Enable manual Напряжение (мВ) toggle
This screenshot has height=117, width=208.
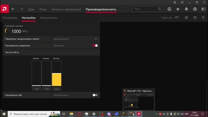(x=95, y=95)
